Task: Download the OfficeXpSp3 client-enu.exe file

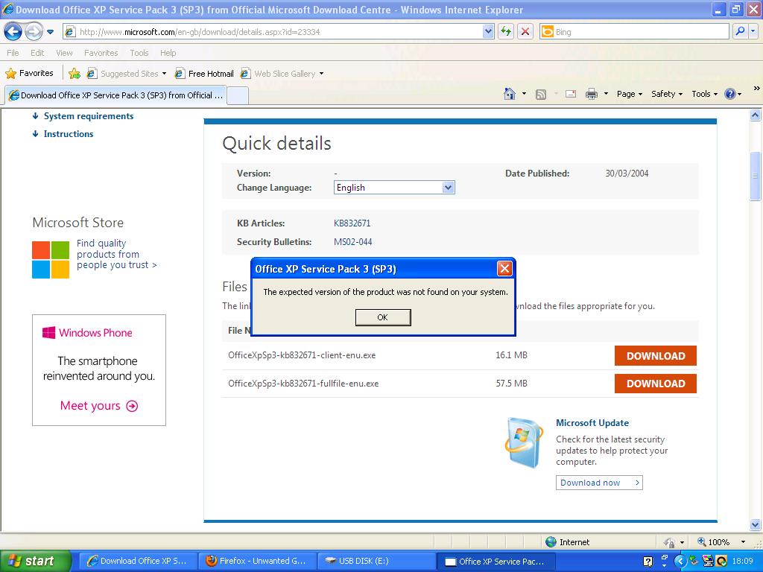Action: pos(656,355)
